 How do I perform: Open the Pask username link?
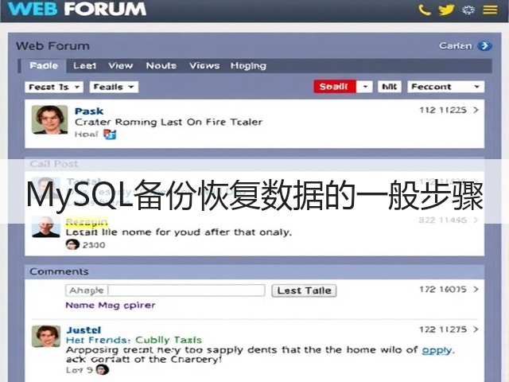[89, 111]
